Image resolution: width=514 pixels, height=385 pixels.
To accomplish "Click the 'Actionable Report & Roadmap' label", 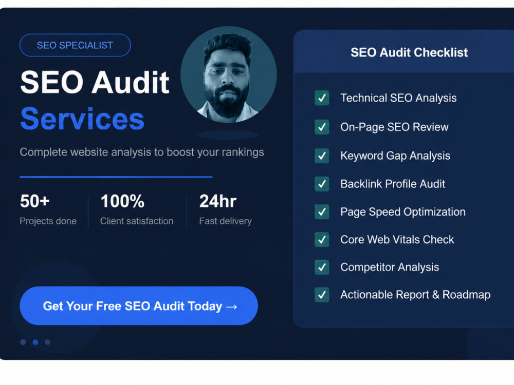I will point(415,295).
